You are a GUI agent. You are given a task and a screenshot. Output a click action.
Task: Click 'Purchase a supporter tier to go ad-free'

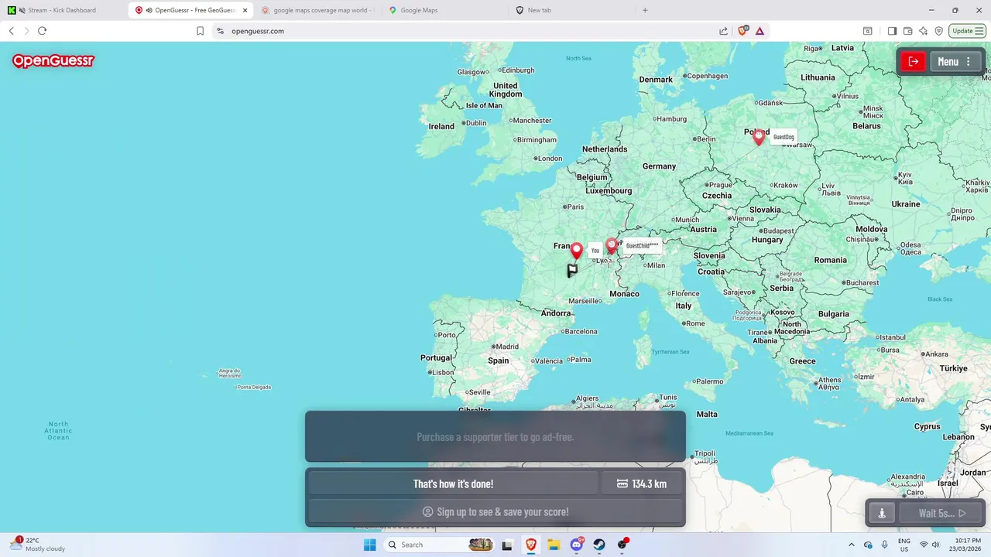coord(495,437)
